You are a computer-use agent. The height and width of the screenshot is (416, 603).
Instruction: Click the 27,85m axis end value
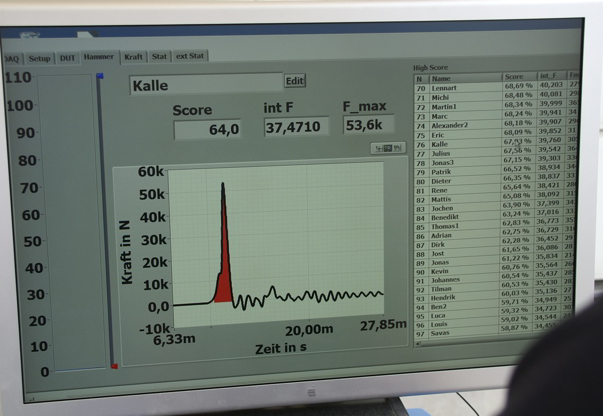tap(383, 325)
